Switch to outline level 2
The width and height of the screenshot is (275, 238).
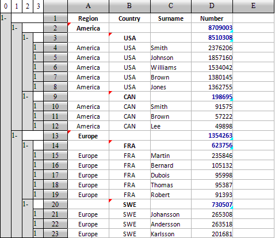28,6
